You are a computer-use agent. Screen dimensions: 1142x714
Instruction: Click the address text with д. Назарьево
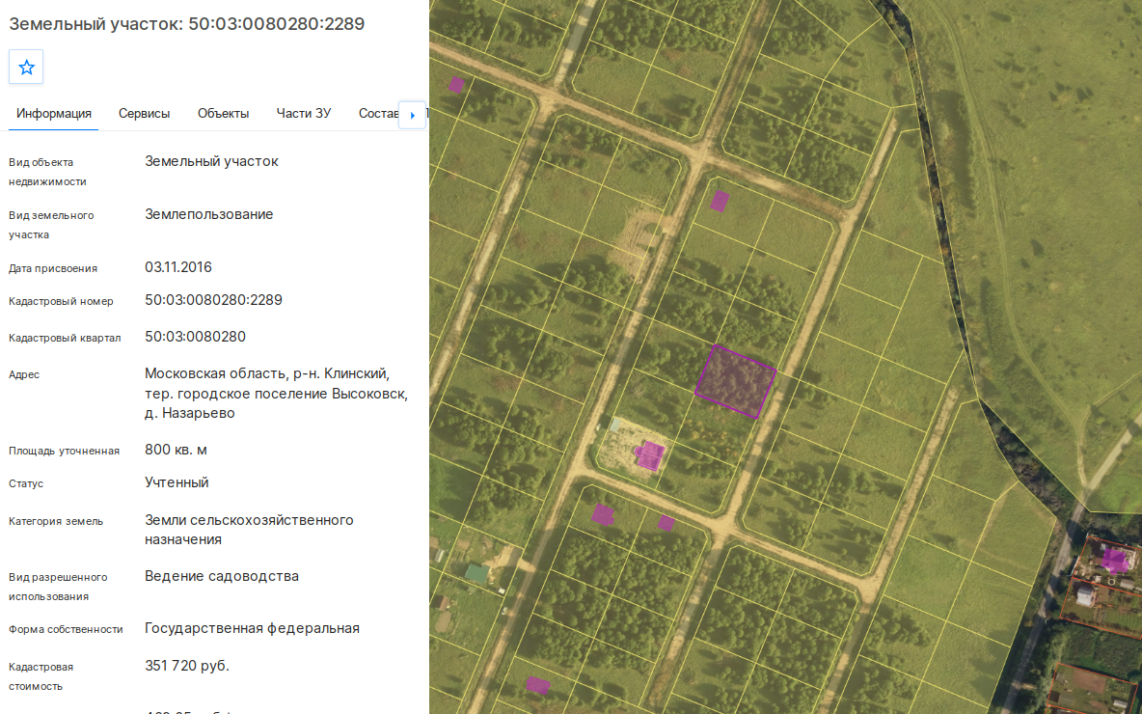[x=277, y=394]
